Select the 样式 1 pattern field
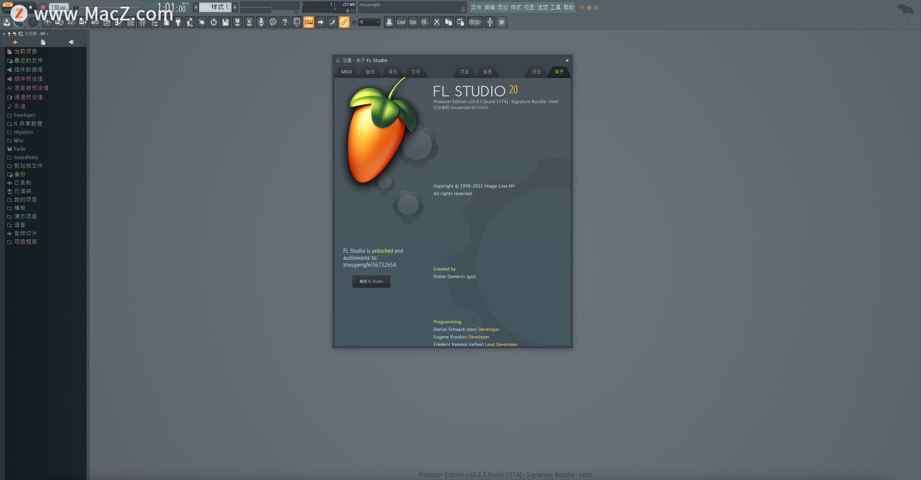Viewport: 921px width, 480px height. (215, 7)
